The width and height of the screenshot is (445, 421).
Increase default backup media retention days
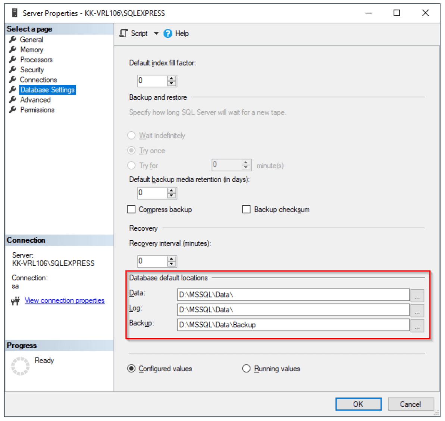172,190
